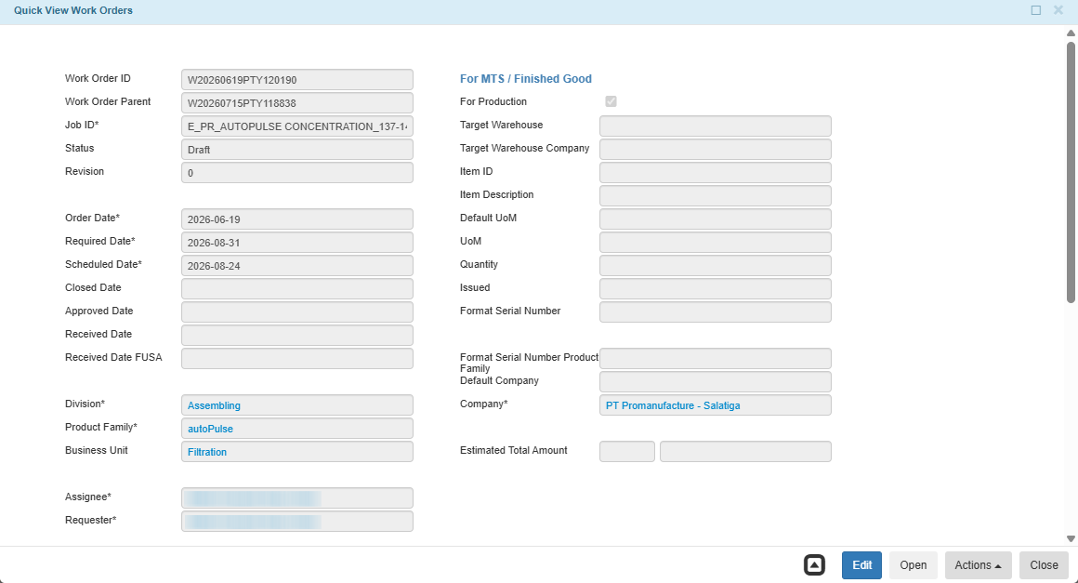Click the Issued field
This screenshot has height=583, width=1078.
click(x=715, y=289)
